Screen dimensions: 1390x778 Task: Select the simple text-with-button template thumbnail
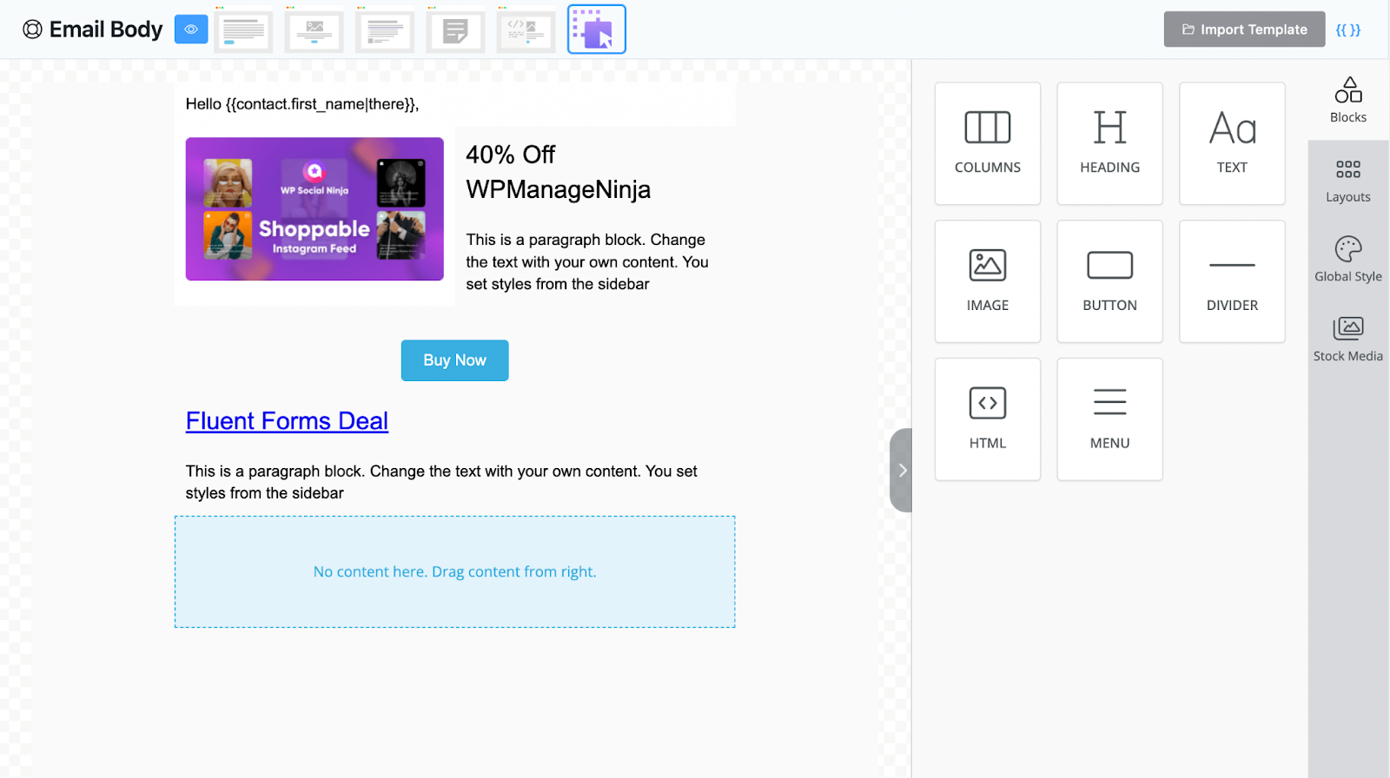tap(243, 30)
